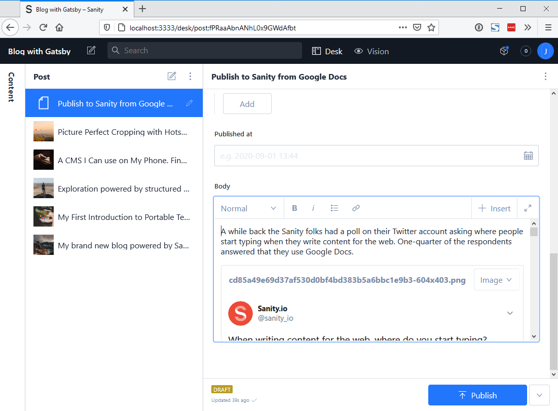Open the Image block type dropdown
The height and width of the screenshot is (411, 558).
[496, 280]
